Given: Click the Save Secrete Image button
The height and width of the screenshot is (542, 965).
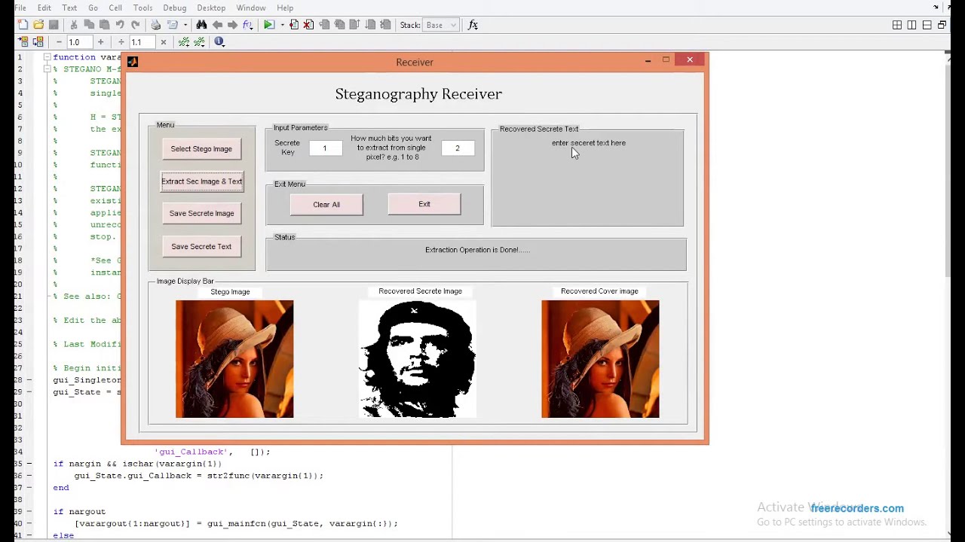Looking at the screenshot, I should coord(201,214).
